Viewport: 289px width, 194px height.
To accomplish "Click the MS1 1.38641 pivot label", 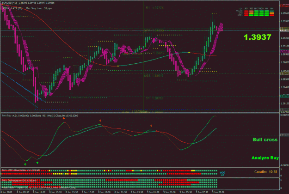I will (154, 75).
